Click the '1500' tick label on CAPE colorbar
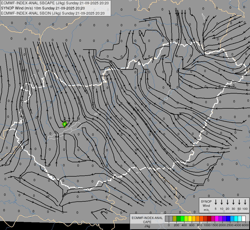The width and height of the screenshot is (250, 230). pos(215,225)
